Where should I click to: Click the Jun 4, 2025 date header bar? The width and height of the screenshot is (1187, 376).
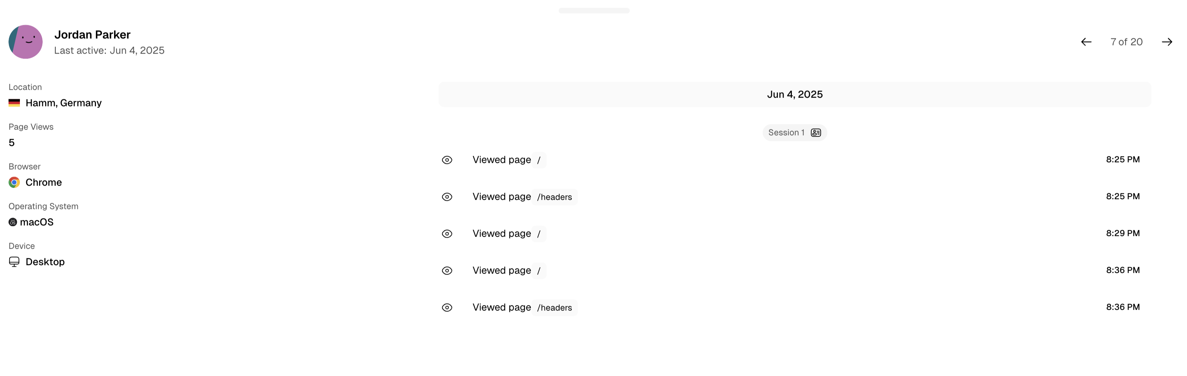794,94
